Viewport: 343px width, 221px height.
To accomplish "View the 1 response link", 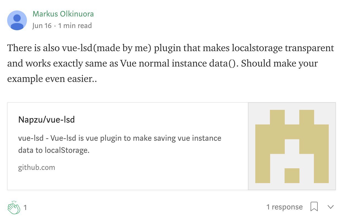I will click(x=284, y=207).
